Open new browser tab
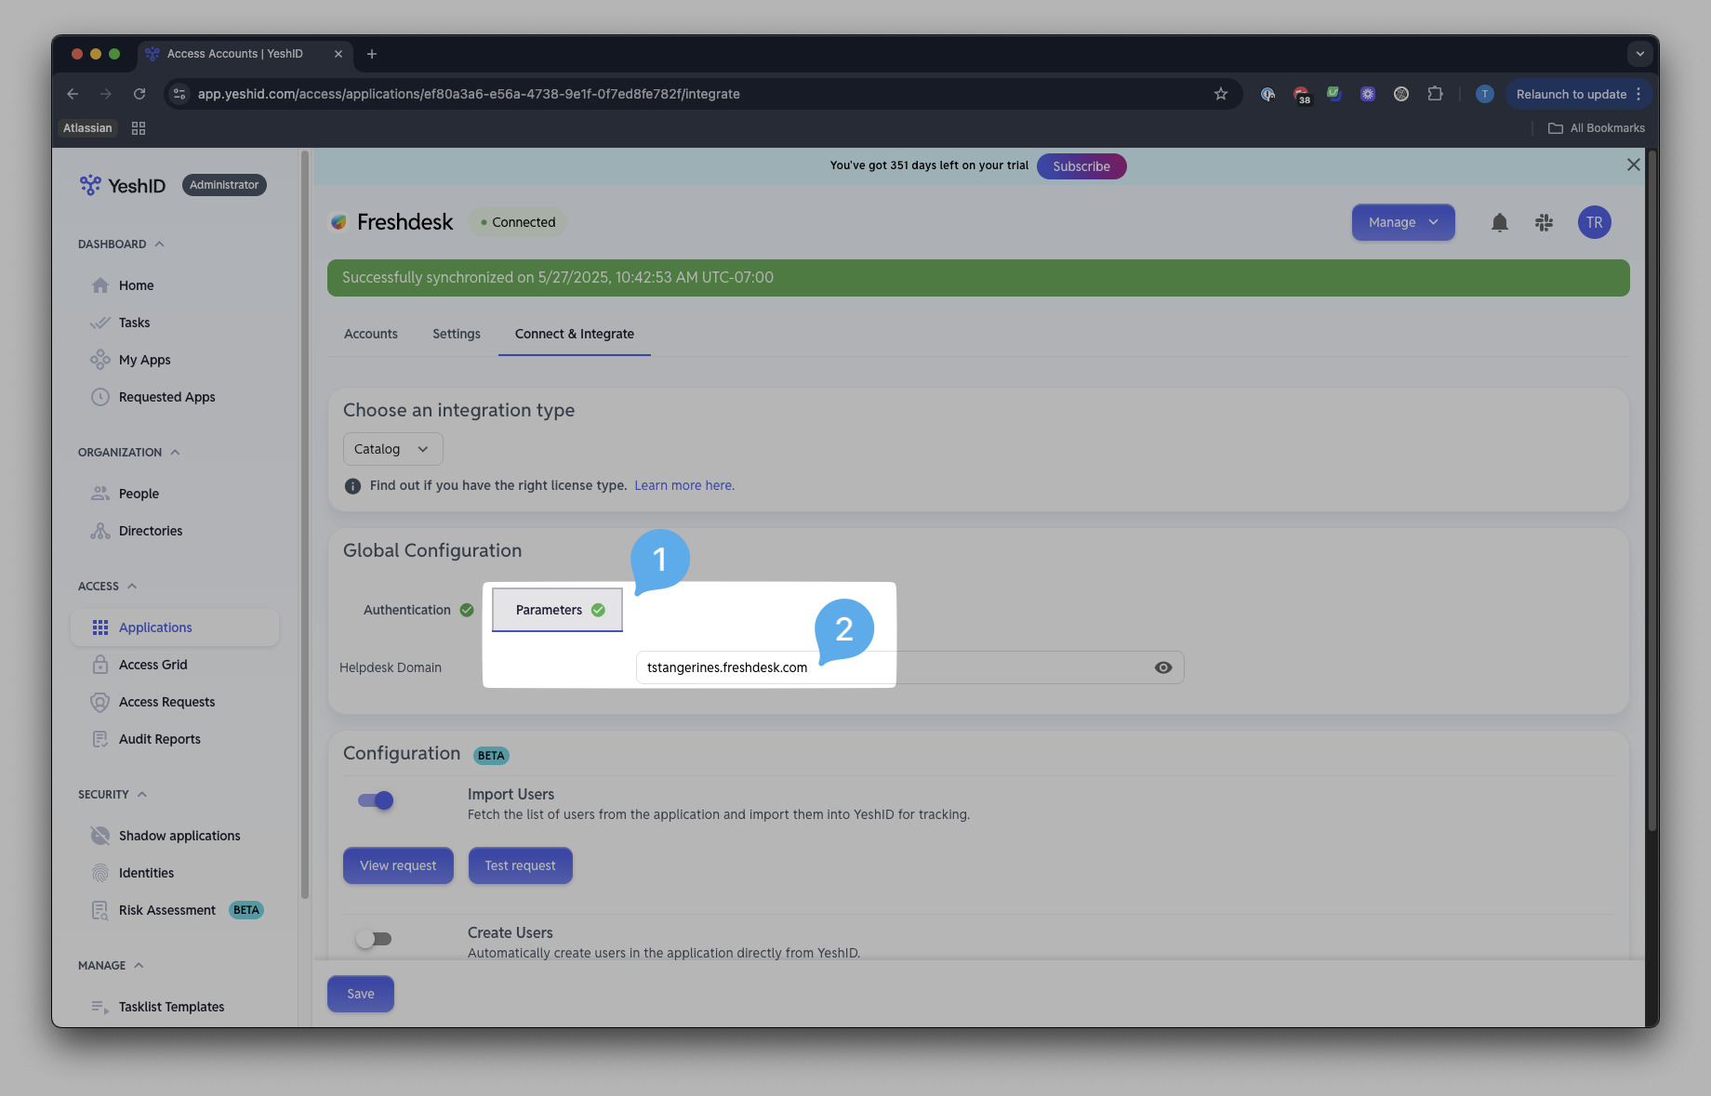This screenshot has width=1711, height=1096. pyautogui.click(x=372, y=54)
